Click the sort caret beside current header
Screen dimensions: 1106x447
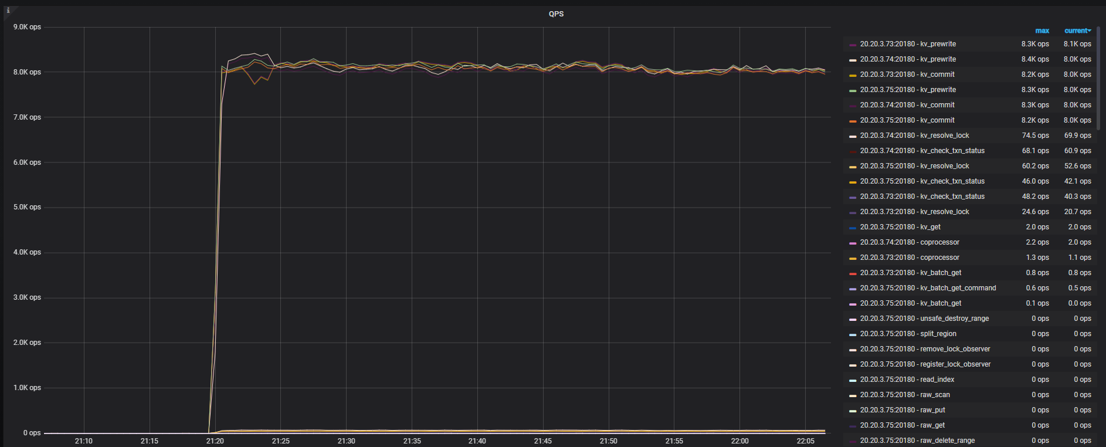[1090, 31]
